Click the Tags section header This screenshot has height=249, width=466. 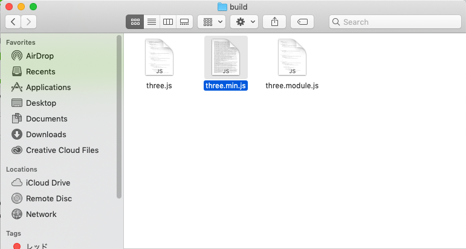click(14, 233)
